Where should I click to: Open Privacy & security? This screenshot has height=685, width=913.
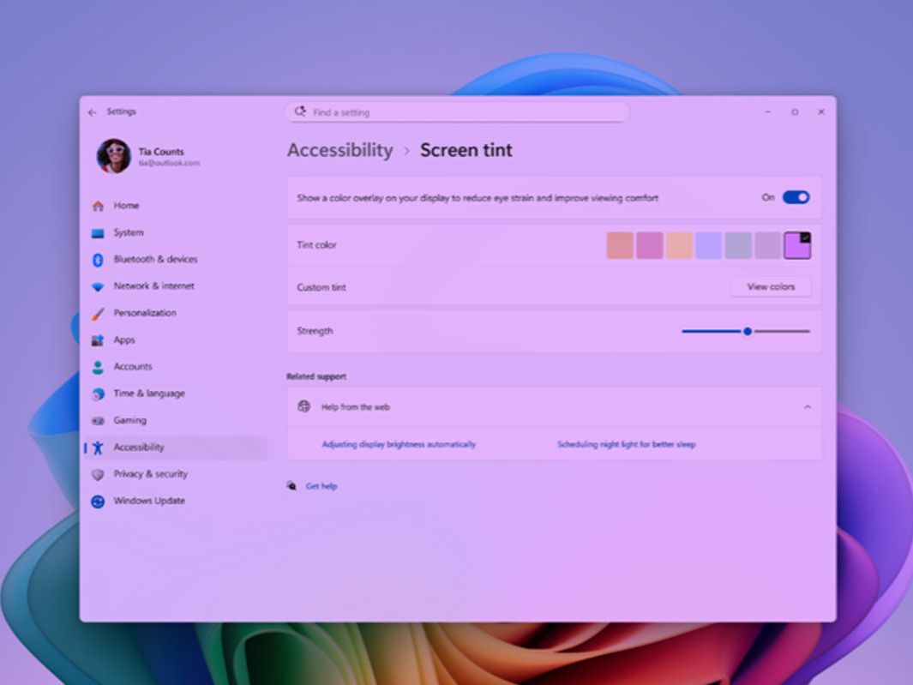pyautogui.click(x=175, y=474)
